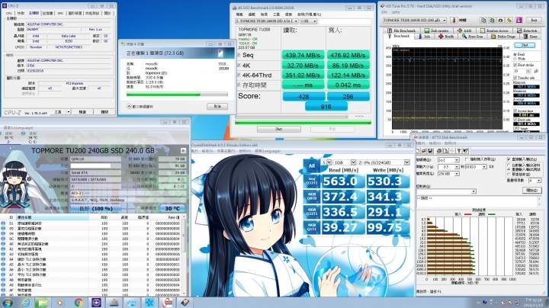Viewport: 549px width, 308px height.
Task: Select the Write radio button in HD Tune
Action: pos(515,59)
